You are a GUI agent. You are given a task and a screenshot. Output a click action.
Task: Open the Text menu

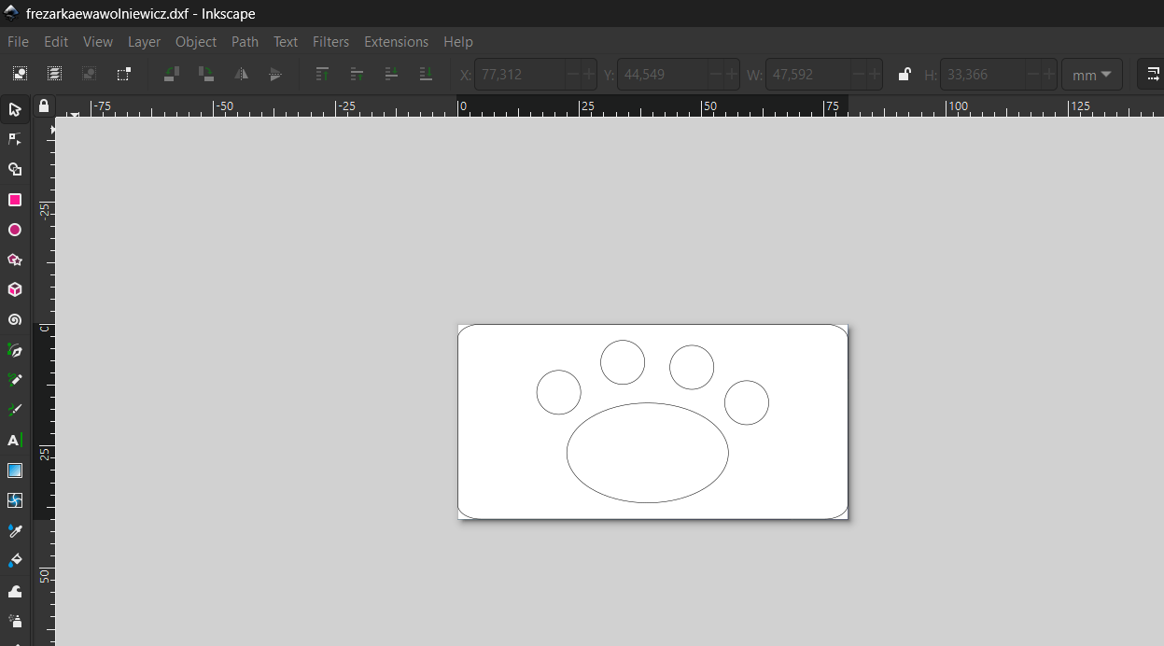point(286,42)
